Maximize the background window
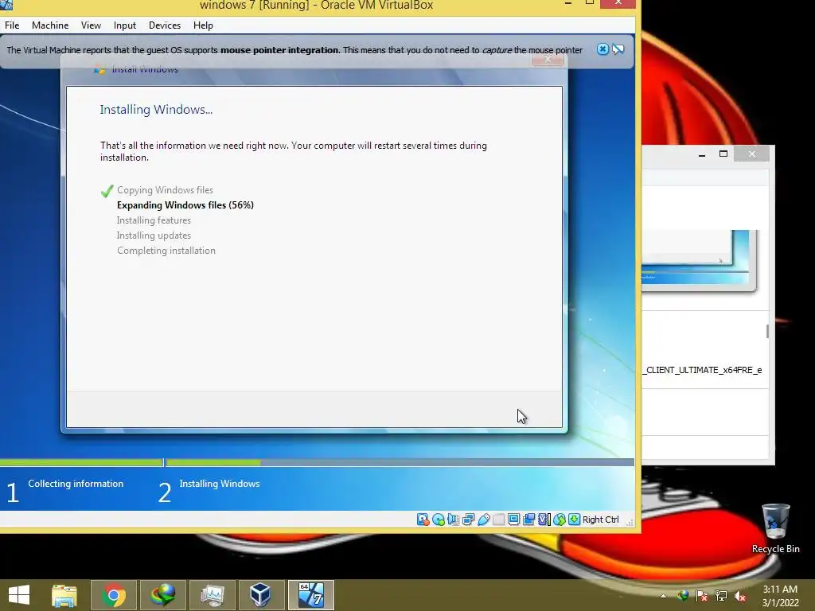The height and width of the screenshot is (611, 815). (723, 154)
